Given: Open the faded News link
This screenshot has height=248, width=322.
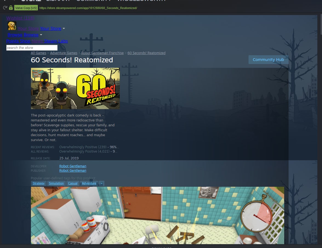Looking at the screenshot, I should pyautogui.click(x=37, y=41).
